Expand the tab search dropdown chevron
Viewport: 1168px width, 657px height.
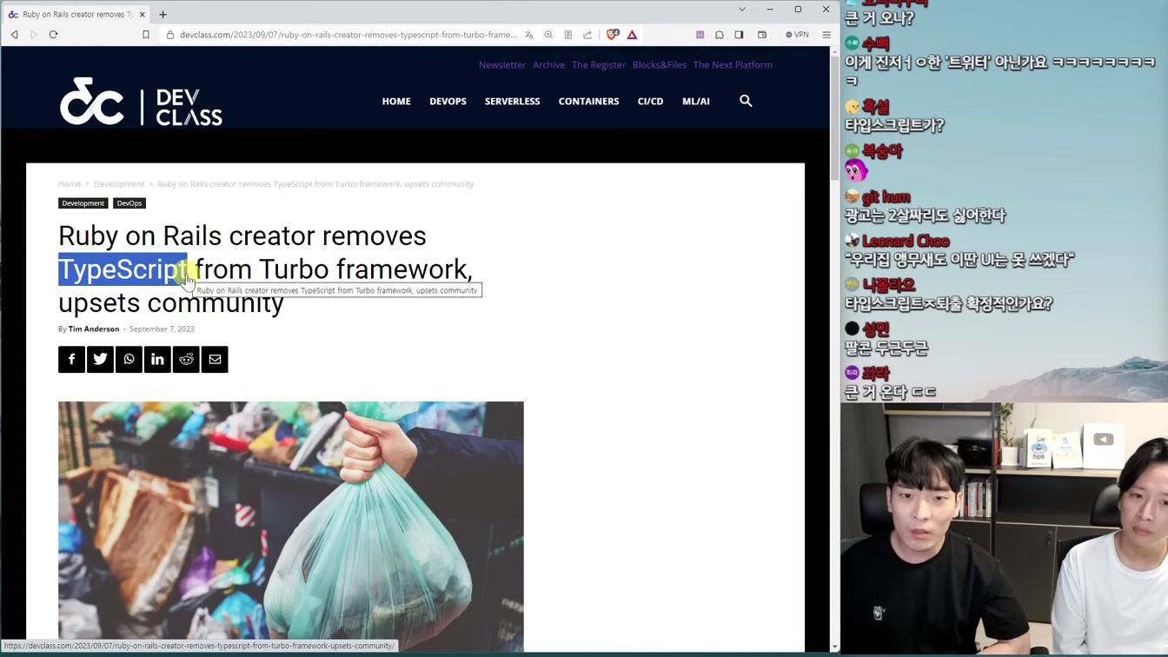(741, 10)
